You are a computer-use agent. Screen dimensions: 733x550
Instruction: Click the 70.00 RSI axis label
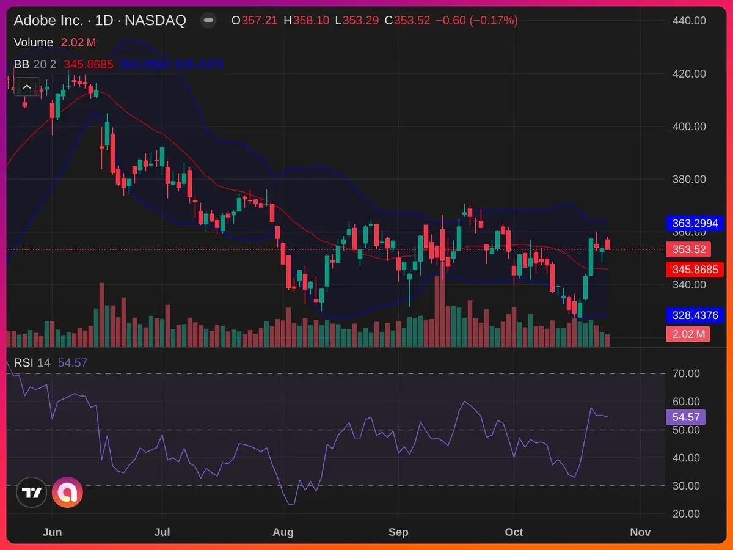coord(685,373)
